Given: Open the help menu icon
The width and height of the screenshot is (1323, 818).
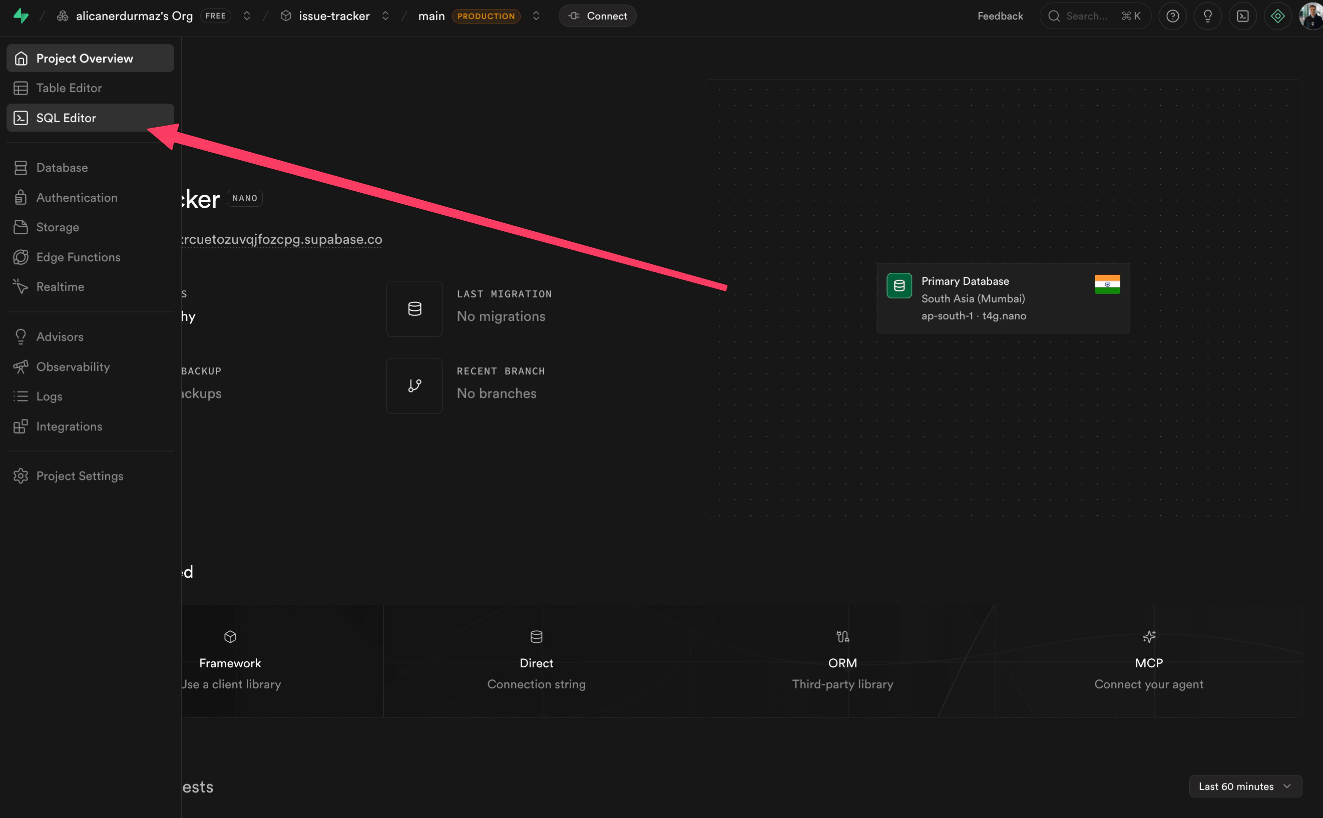Looking at the screenshot, I should coord(1173,16).
